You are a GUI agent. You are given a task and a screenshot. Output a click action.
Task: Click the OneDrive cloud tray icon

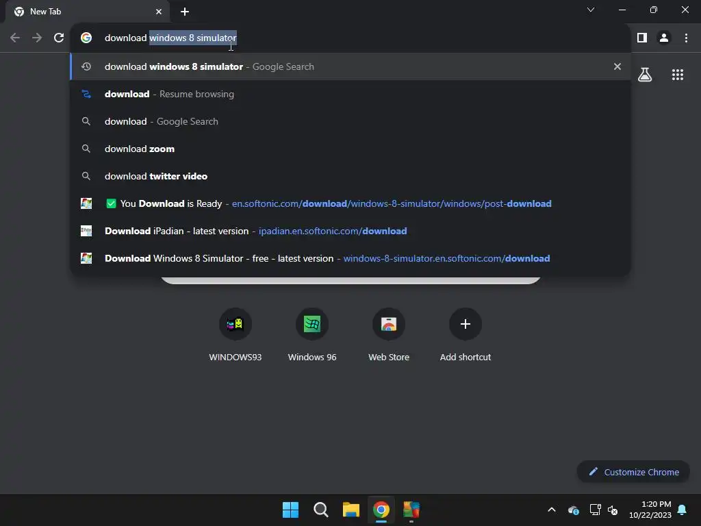click(574, 510)
